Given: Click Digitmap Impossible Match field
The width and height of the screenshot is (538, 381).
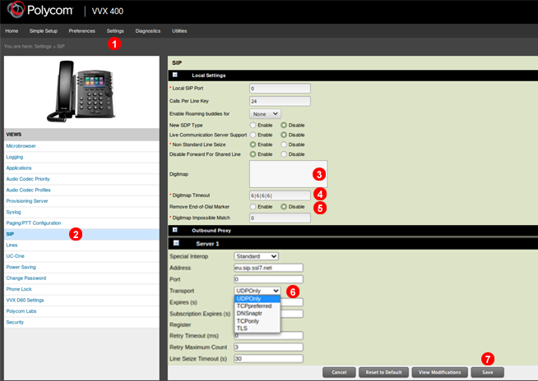Looking at the screenshot, I should coord(280,218).
